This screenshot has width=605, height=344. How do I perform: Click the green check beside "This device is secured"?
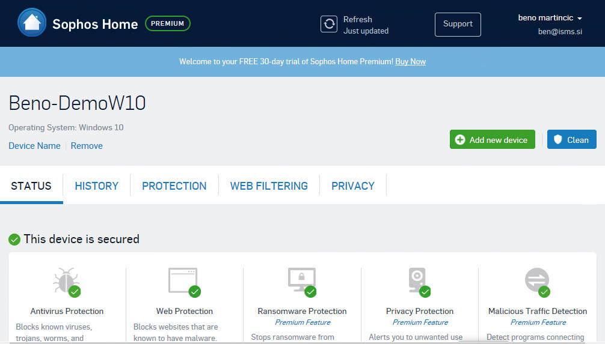[x=14, y=240]
